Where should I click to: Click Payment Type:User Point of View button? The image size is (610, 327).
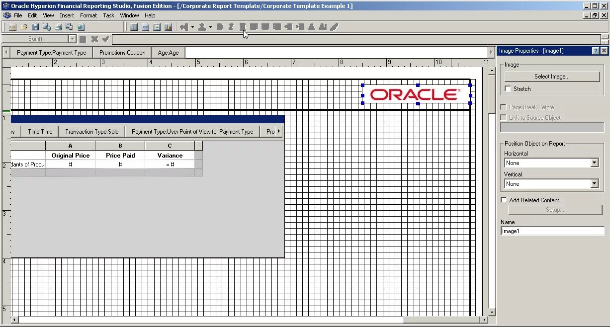pos(192,132)
